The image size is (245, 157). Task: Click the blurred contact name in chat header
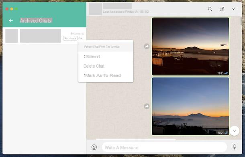click(117, 6)
